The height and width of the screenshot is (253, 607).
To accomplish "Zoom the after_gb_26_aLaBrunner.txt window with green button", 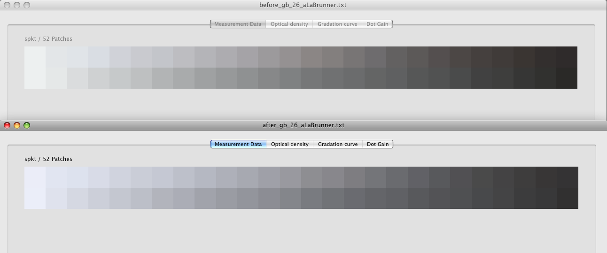I will click(27, 125).
